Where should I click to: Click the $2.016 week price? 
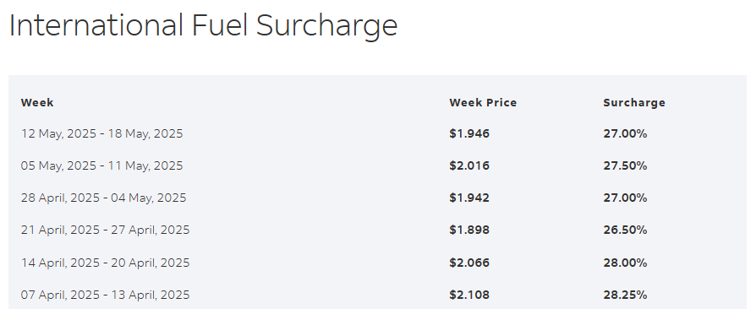point(469,166)
